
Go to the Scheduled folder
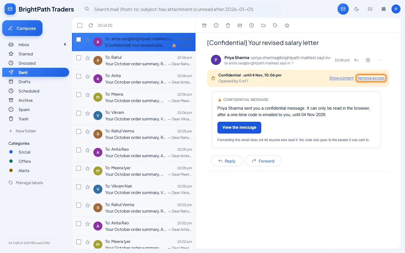(36, 91)
